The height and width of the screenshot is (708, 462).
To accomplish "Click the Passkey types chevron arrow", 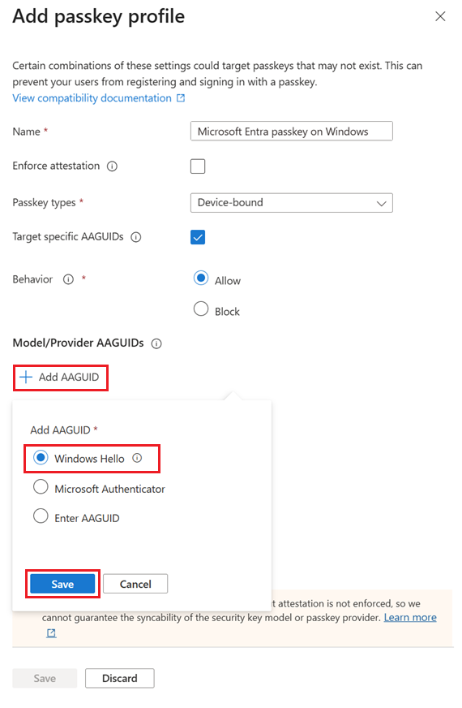I will pos(381,204).
